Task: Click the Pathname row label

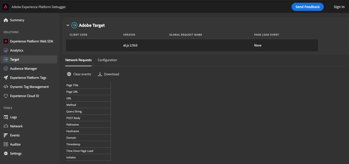Action: tap(73, 125)
